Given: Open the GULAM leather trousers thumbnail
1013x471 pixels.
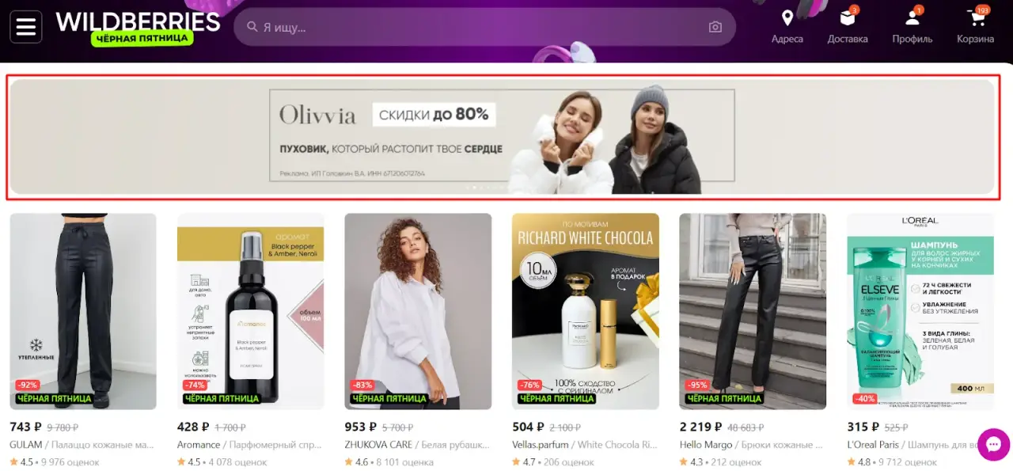Looking at the screenshot, I should 83,311.
